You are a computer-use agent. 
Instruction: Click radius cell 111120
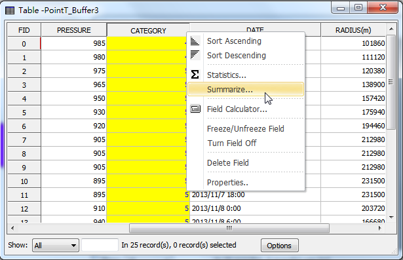pos(353,57)
